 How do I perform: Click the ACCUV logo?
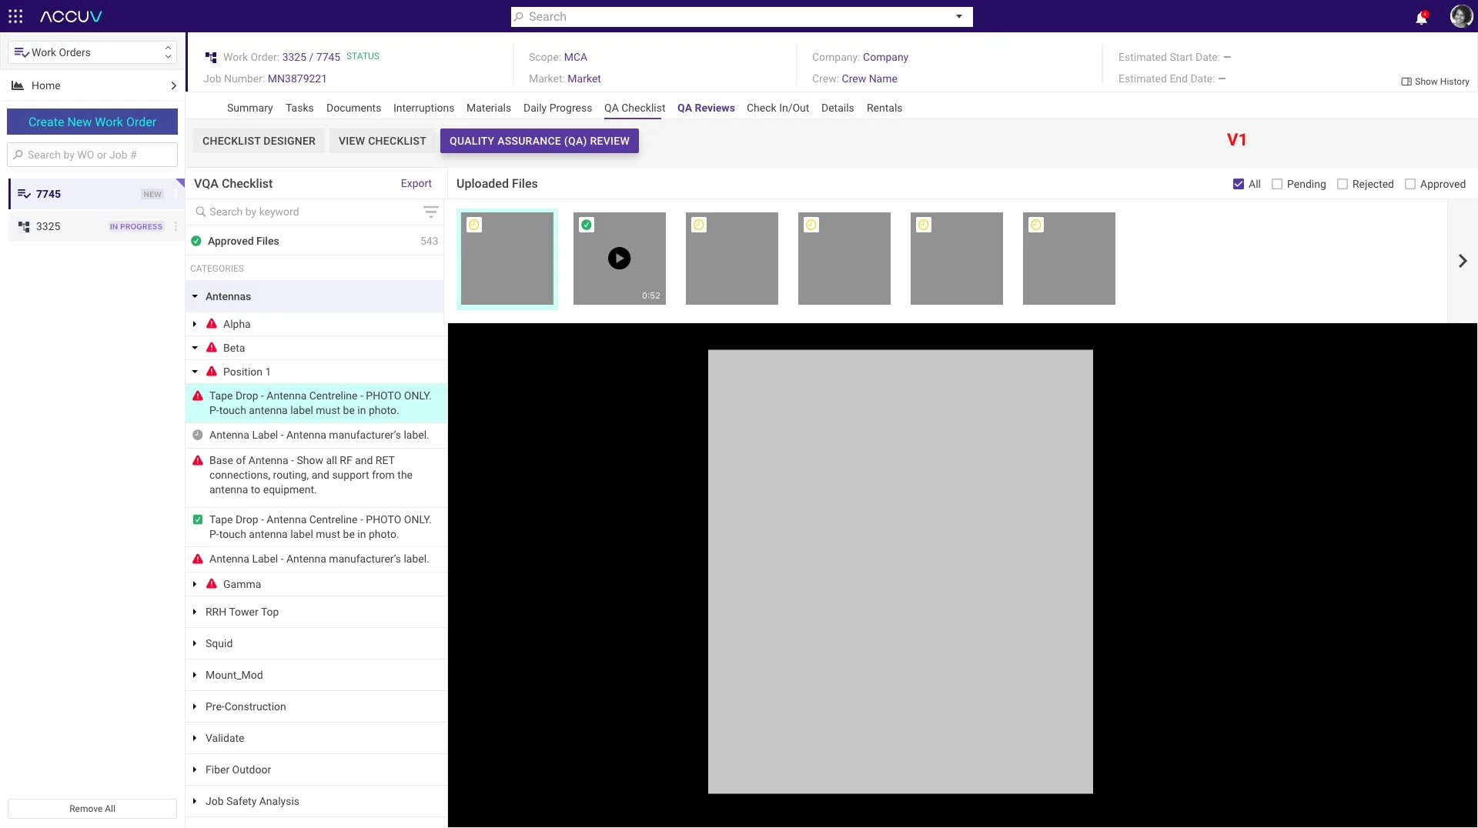71,16
